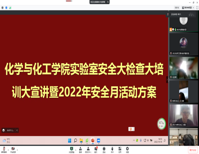Open the Invite participants icon
The image size is (199, 154).
80,150
